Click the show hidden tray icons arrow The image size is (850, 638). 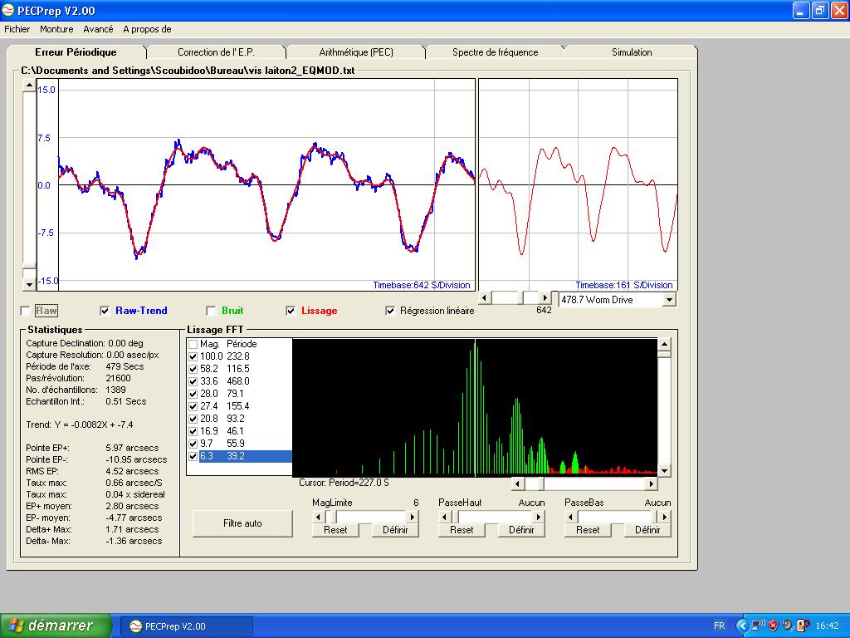click(x=741, y=626)
